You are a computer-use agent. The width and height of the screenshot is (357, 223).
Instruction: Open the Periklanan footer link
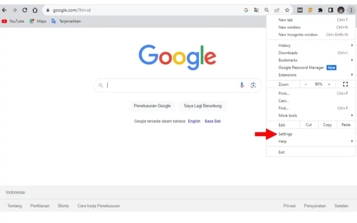[40, 206]
